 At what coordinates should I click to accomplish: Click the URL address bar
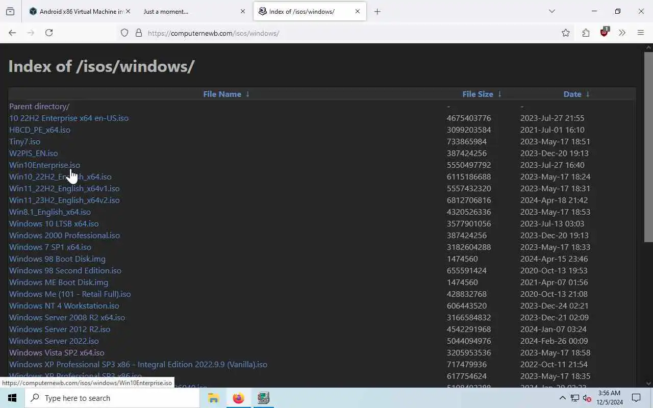[337, 33]
